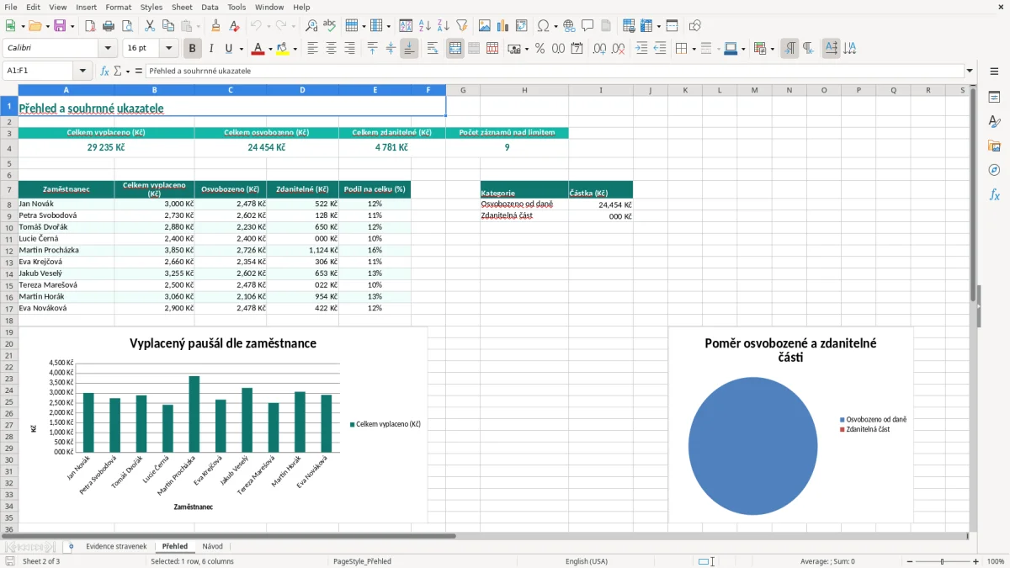Open the Borders dropdown arrow
This screenshot has width=1010, height=568.
click(x=694, y=49)
